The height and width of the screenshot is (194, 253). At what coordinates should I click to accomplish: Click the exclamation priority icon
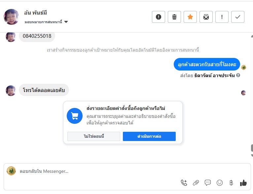coord(222,17)
